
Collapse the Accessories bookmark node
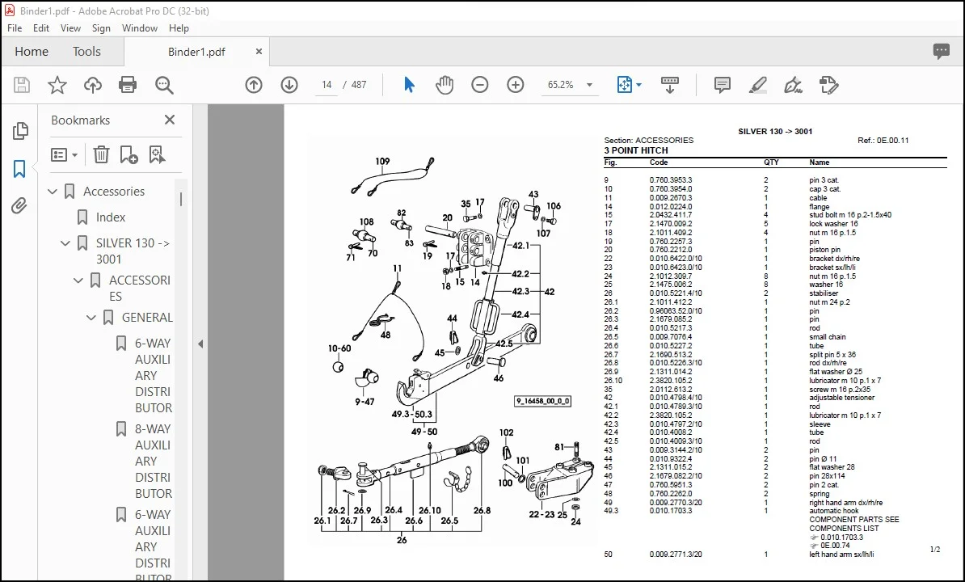[53, 192]
